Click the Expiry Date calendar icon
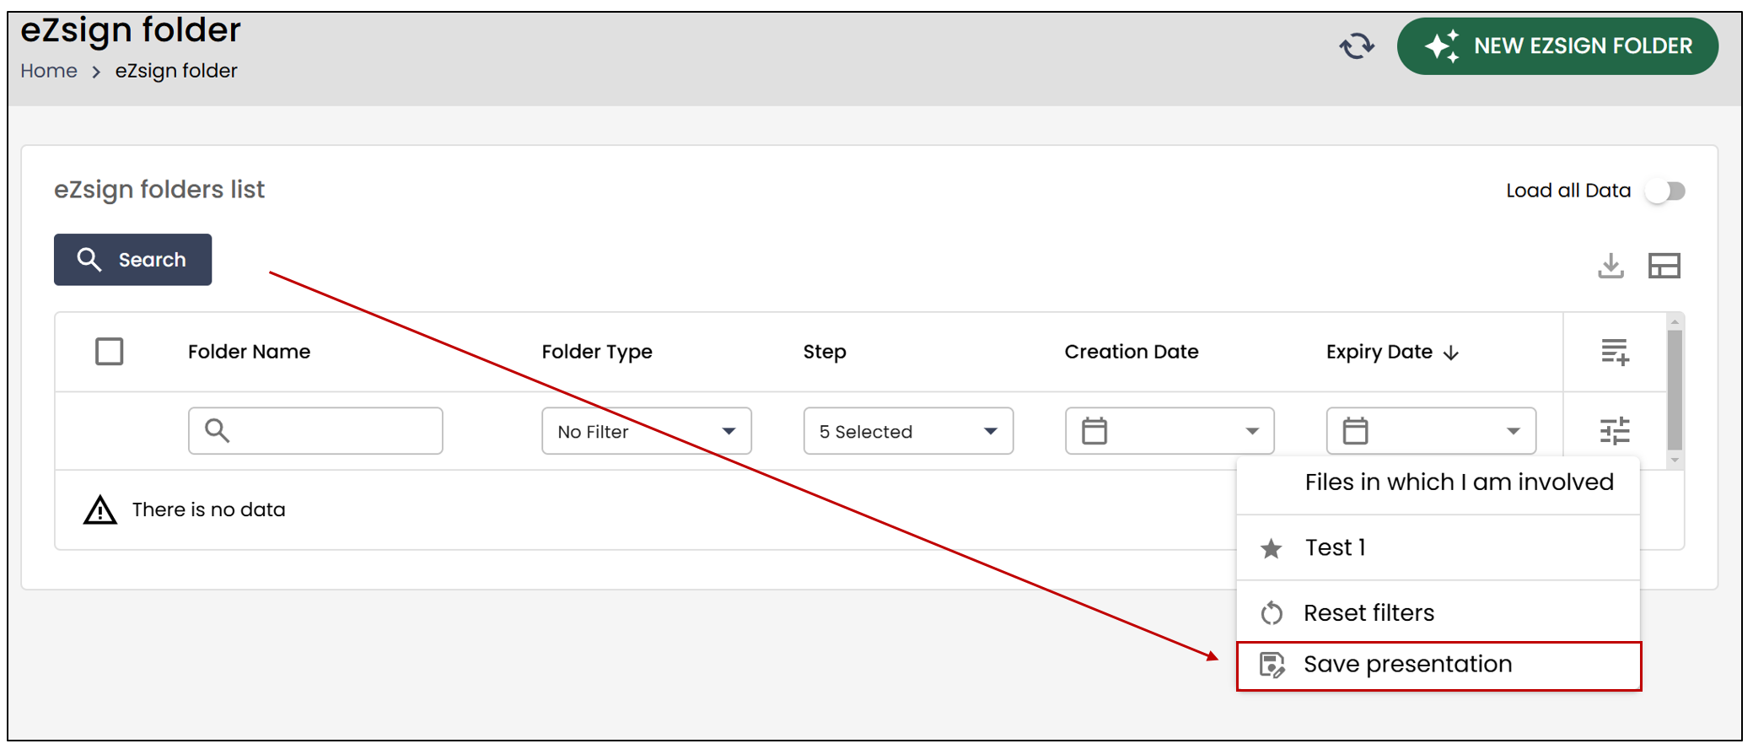The image size is (1753, 749). [x=1355, y=431]
